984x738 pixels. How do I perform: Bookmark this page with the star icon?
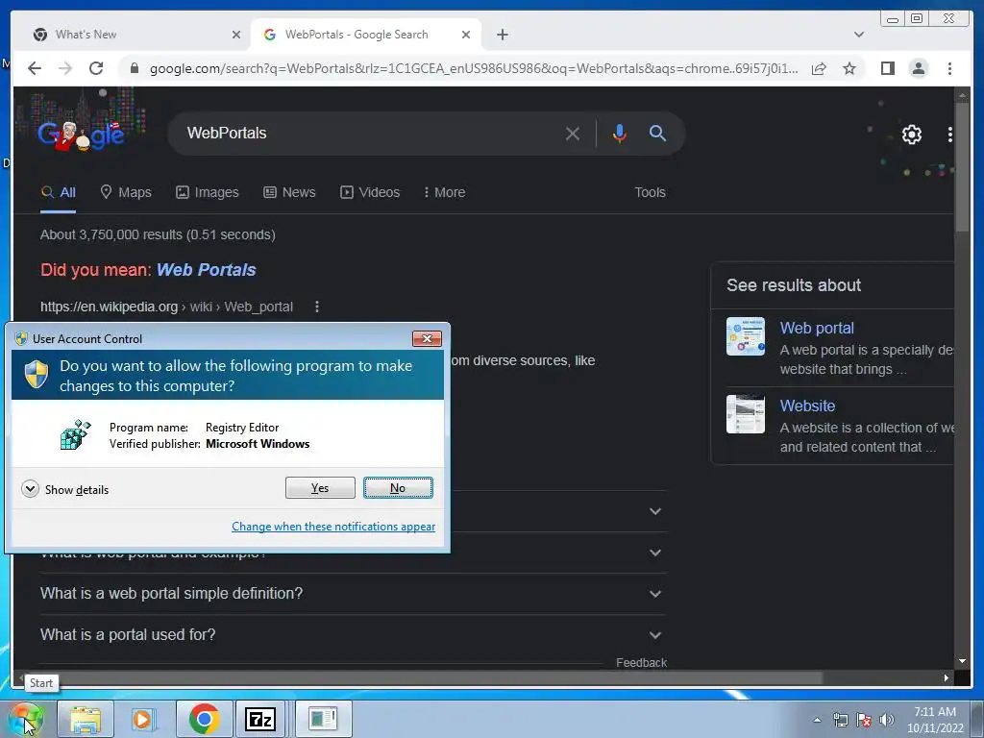pos(849,68)
